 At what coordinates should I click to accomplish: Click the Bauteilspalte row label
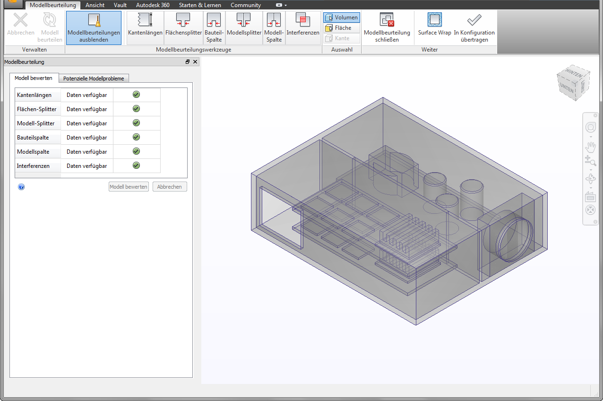(37, 138)
